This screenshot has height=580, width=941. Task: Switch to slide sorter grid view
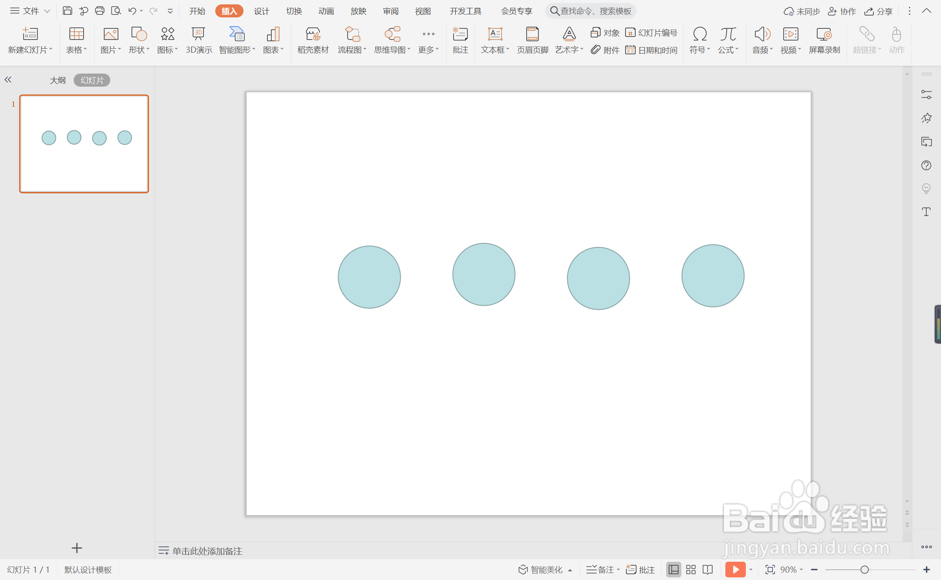(x=691, y=570)
